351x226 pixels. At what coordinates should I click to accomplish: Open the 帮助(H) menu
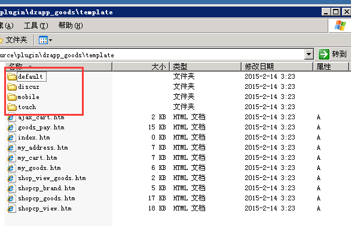[x=71, y=26]
